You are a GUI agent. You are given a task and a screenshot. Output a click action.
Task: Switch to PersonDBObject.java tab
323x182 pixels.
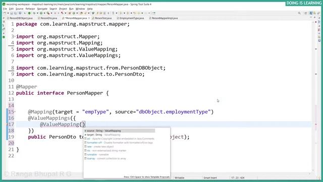click(20, 18)
